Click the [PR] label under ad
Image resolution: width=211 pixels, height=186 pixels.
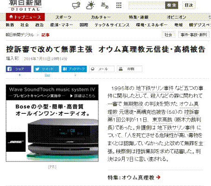[x=52, y=167]
